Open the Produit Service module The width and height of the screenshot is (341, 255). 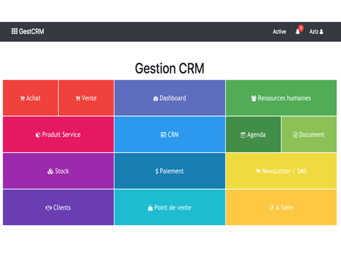tap(58, 135)
